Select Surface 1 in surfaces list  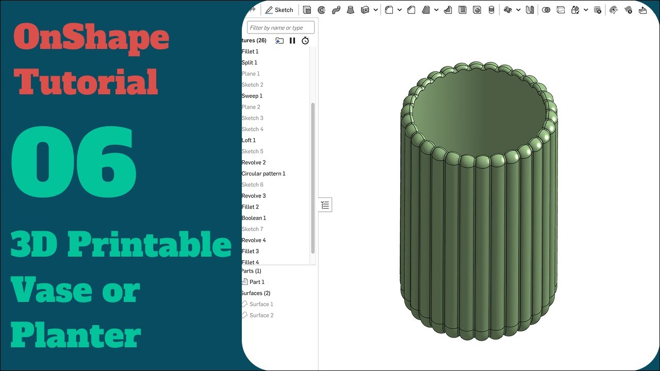pos(261,304)
